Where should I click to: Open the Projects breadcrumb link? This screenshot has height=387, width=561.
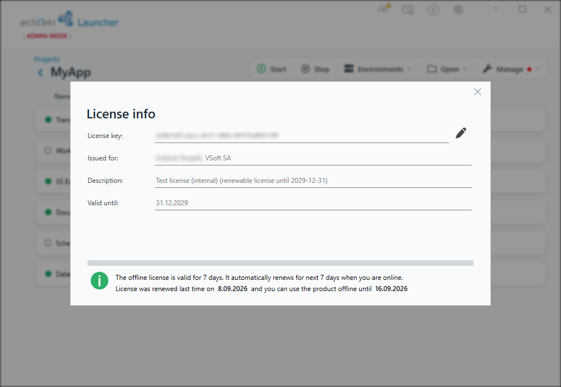pos(47,59)
